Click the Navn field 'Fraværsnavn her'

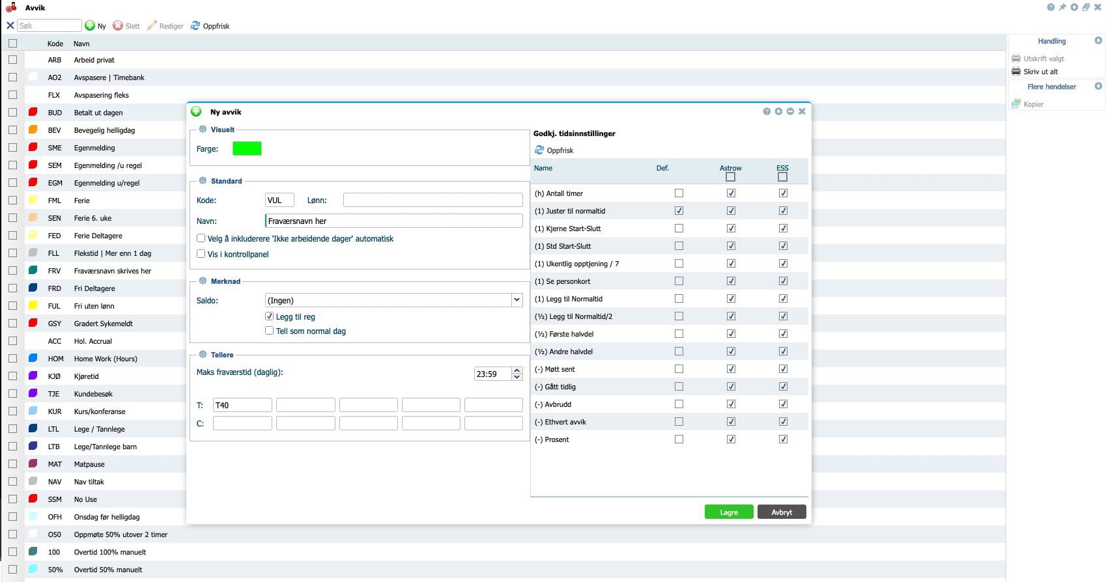coord(393,221)
